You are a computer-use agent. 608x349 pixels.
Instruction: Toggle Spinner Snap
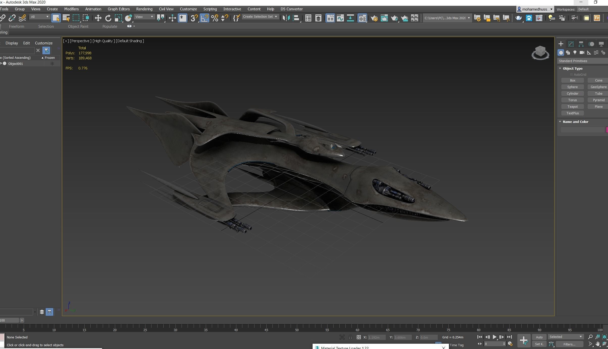pyautogui.click(x=225, y=18)
